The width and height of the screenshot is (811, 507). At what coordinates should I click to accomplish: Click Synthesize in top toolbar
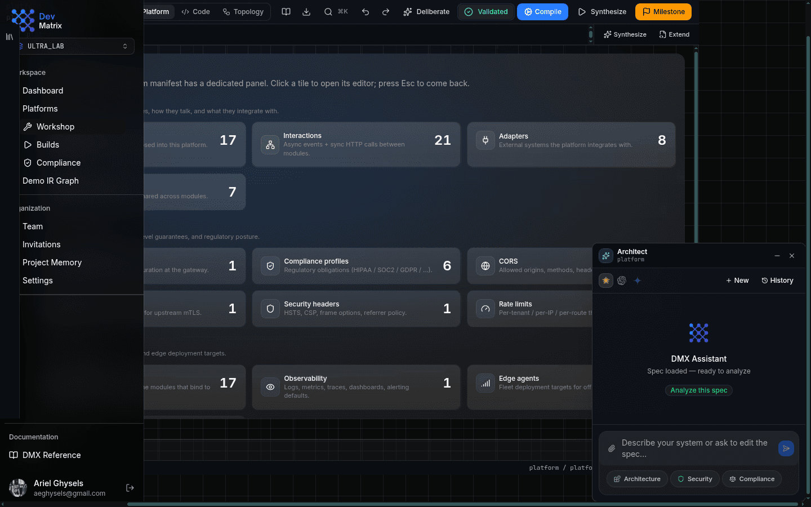[602, 12]
